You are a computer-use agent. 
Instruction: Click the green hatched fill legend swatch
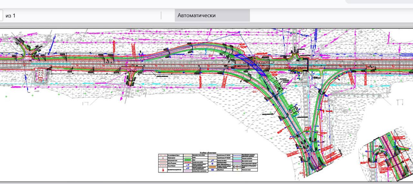click(188, 160)
